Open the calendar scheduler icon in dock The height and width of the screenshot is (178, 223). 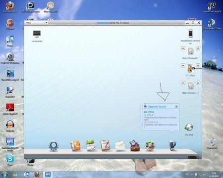[x=91, y=145]
